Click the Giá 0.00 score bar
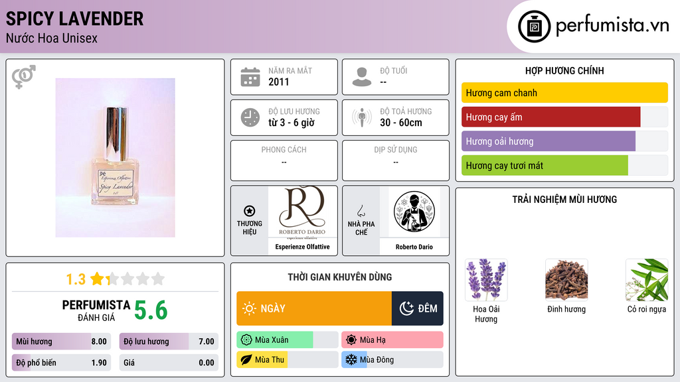The width and height of the screenshot is (680, 382). (169, 363)
